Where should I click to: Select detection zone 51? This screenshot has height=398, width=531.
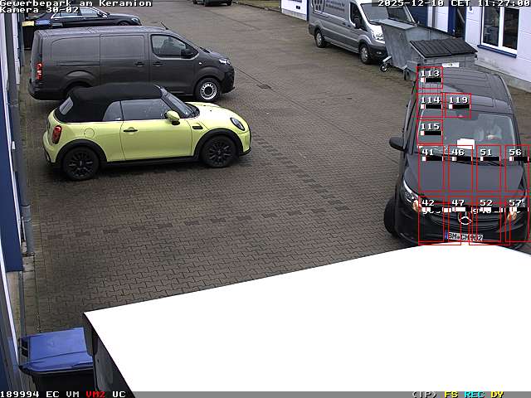click(x=488, y=170)
